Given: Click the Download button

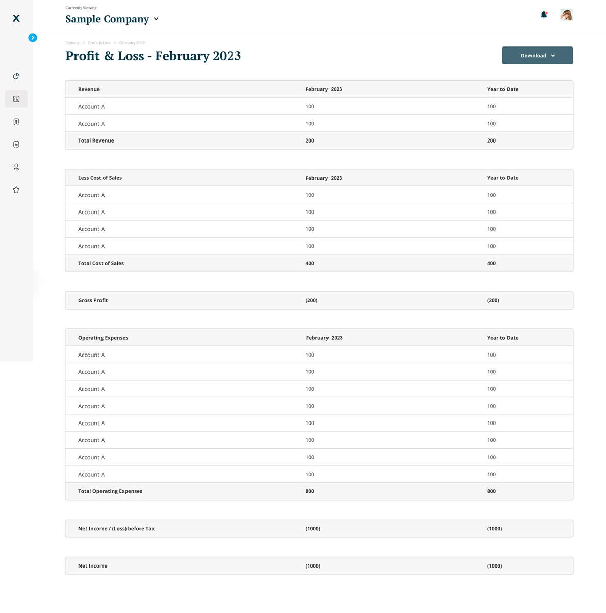Looking at the screenshot, I should coord(533,55).
